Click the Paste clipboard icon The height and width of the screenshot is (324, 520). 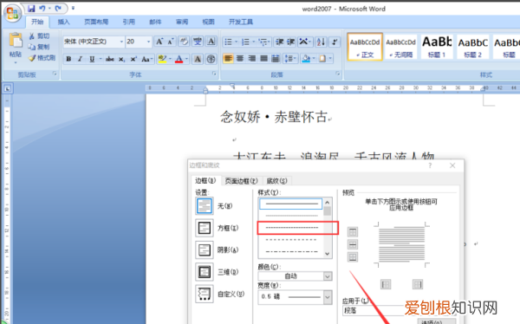pyautogui.click(x=16, y=41)
